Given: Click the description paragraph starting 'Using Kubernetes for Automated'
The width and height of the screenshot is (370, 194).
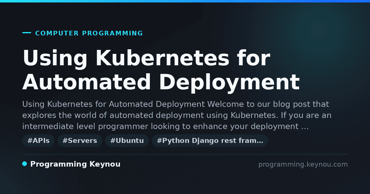Looking at the screenshot, I should tap(177, 115).
